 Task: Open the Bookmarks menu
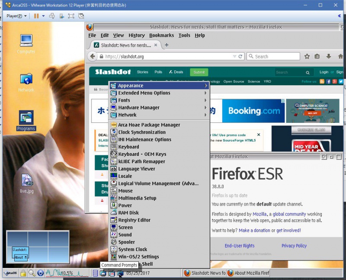click(161, 35)
